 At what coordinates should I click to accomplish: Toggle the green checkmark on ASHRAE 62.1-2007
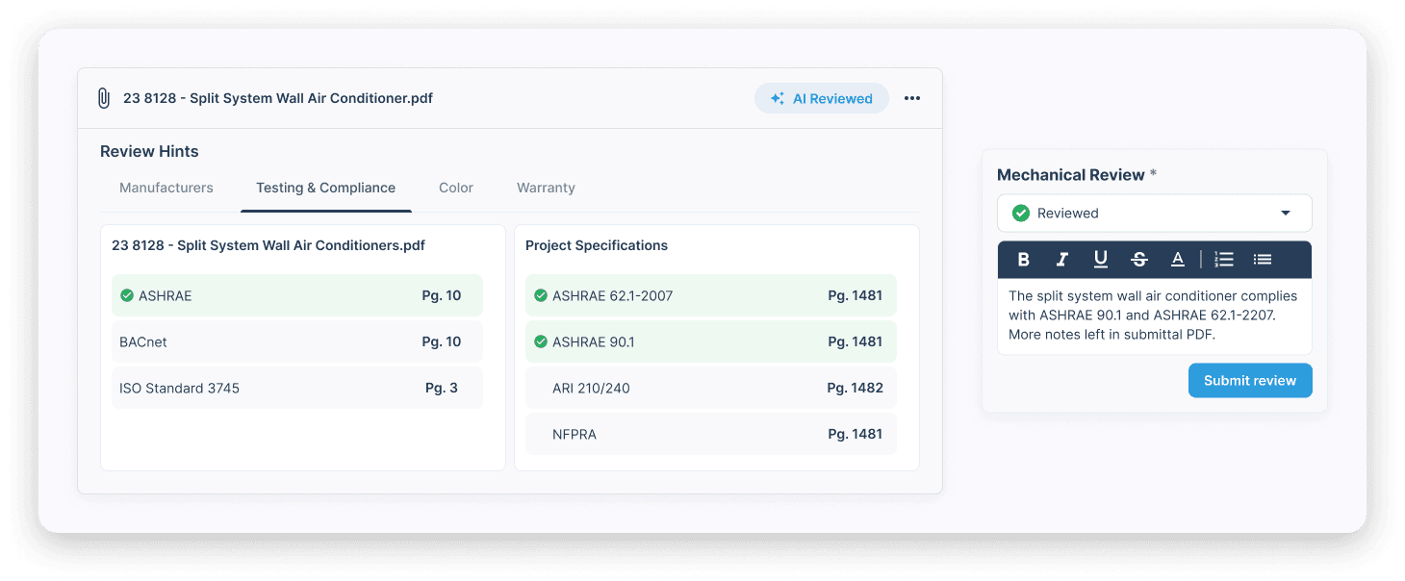point(541,295)
